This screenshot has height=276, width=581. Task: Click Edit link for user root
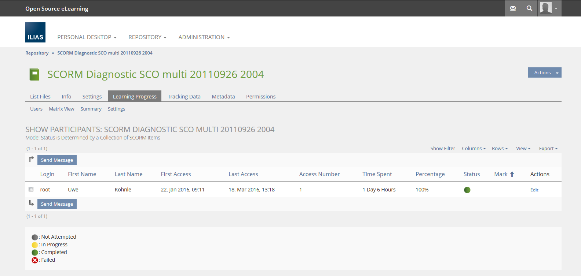pyautogui.click(x=534, y=190)
